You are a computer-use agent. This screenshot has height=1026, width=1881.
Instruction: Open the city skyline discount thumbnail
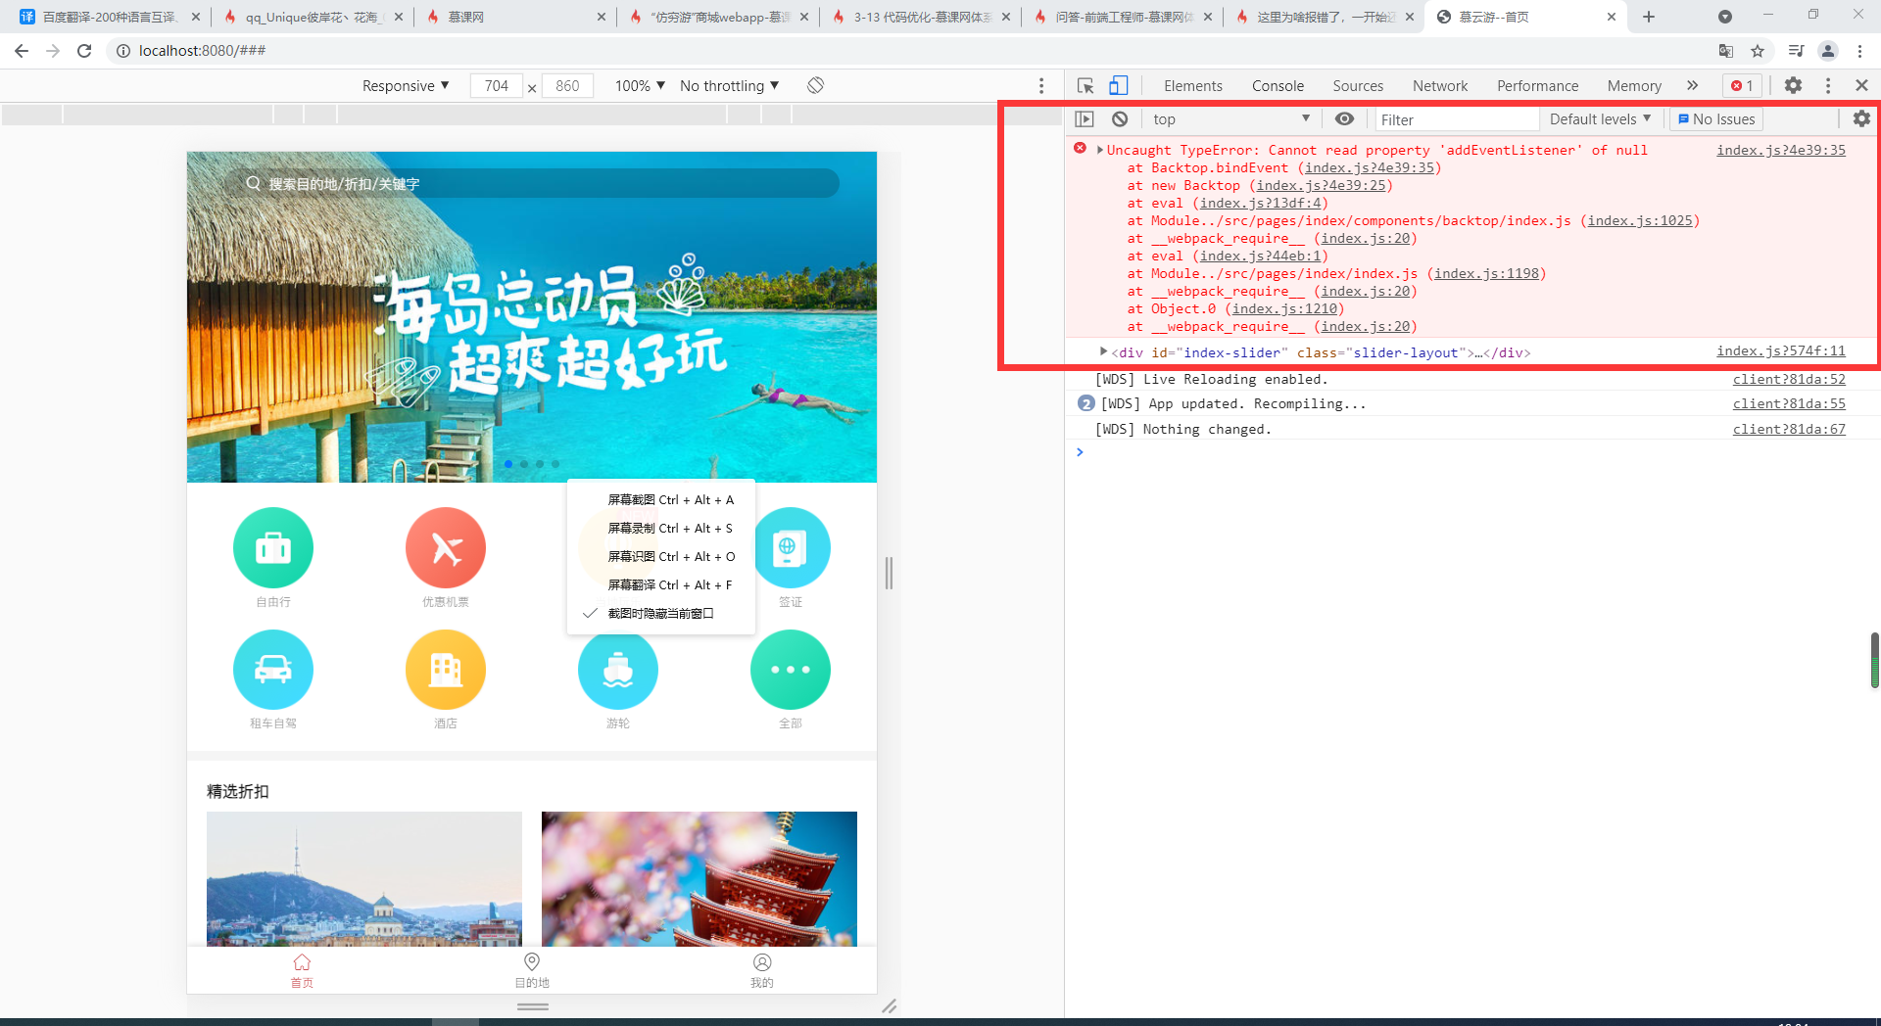pyautogui.click(x=364, y=879)
